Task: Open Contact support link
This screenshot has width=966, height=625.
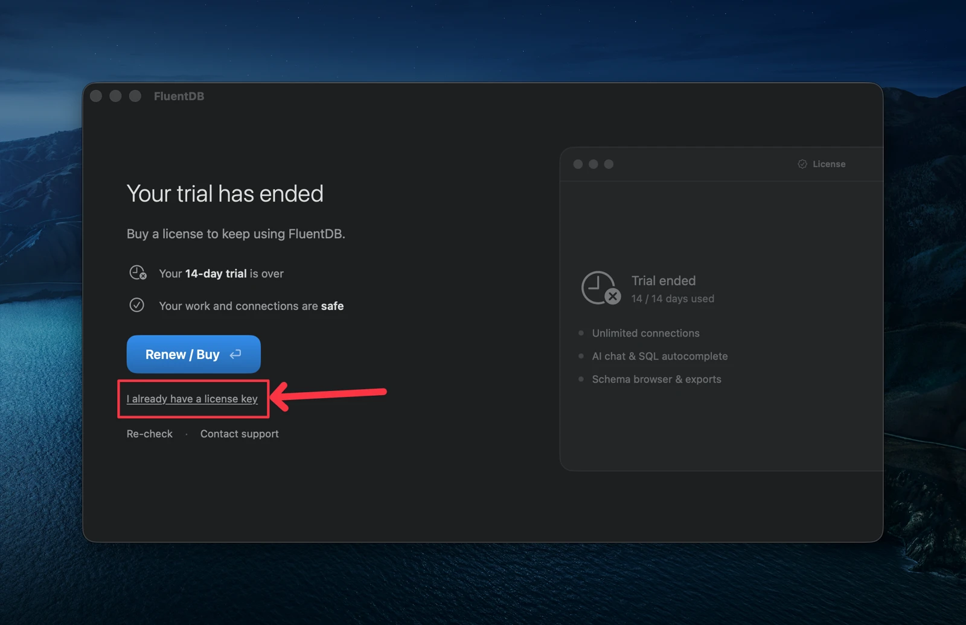Action: [239, 434]
